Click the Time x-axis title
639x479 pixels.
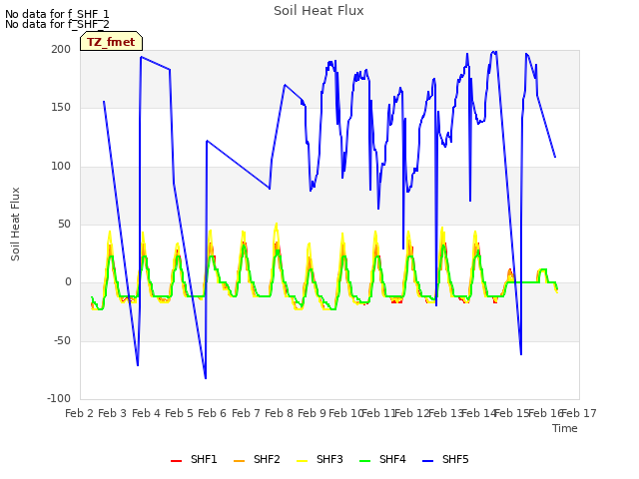pyautogui.click(x=565, y=428)
